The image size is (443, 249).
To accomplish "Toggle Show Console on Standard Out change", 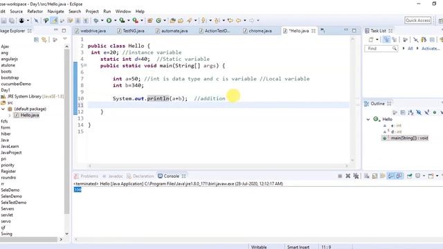I will pyautogui.click(x=390, y=176).
